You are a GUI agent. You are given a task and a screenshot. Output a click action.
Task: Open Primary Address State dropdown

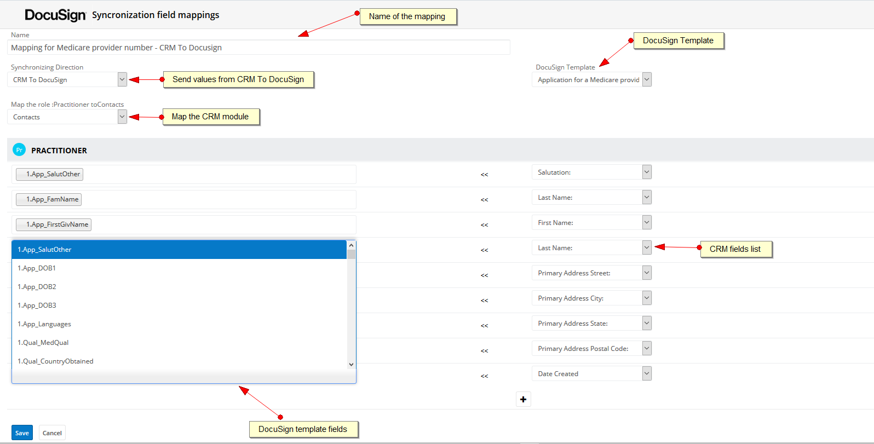coord(591,323)
